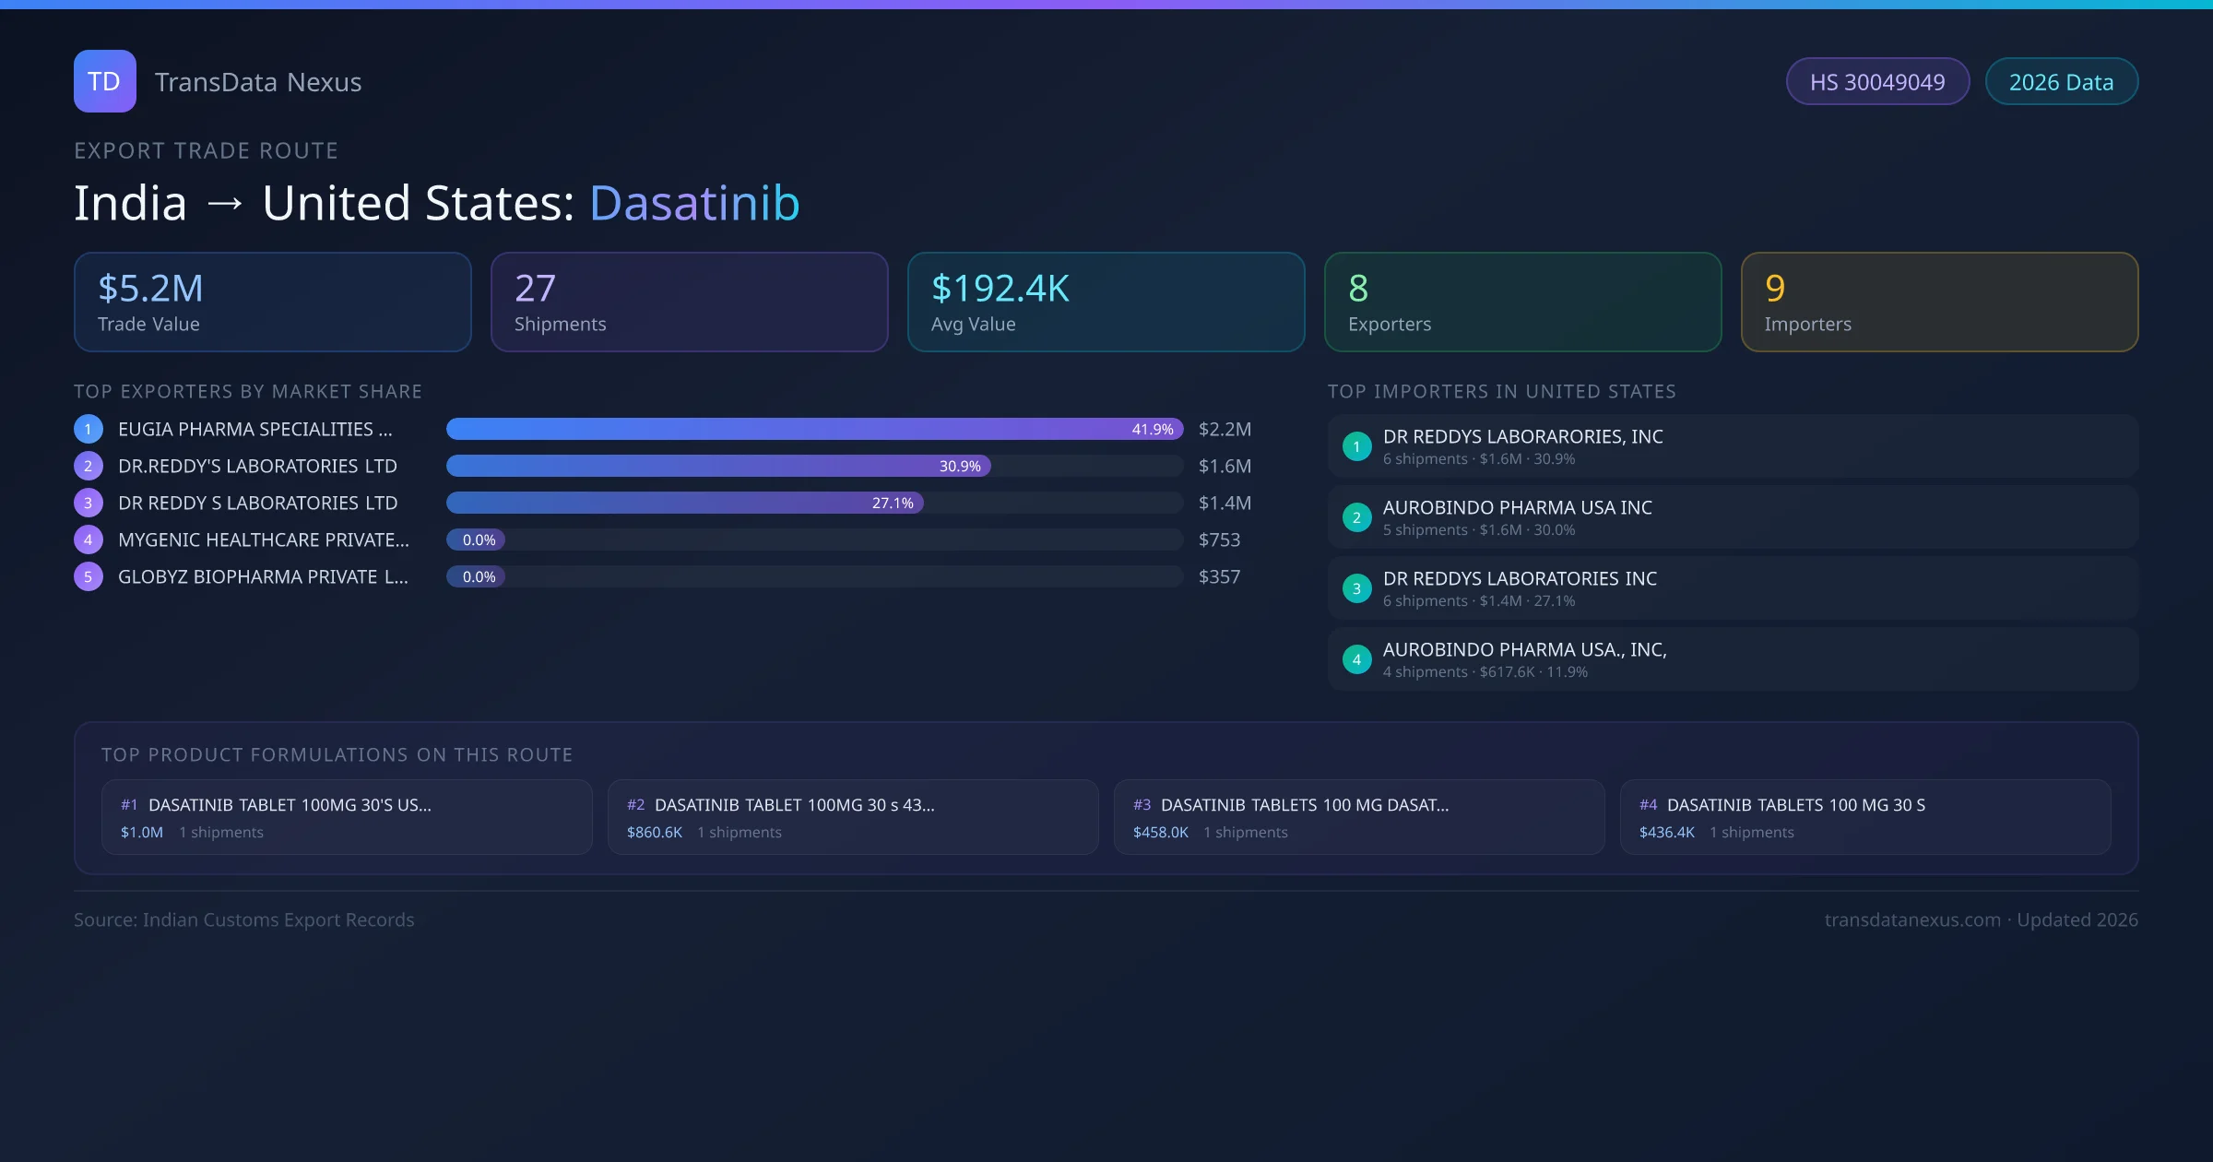Click the 41.9% market share bar

pyautogui.click(x=813, y=429)
